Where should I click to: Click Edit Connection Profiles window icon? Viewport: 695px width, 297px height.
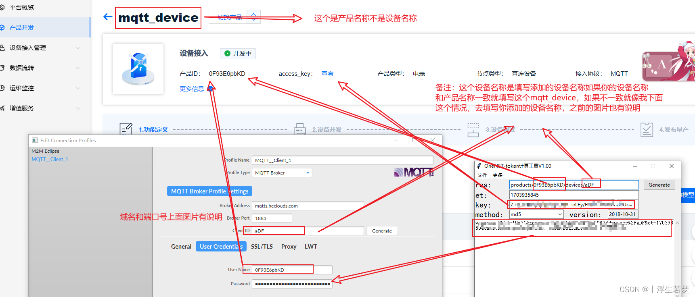[35, 140]
